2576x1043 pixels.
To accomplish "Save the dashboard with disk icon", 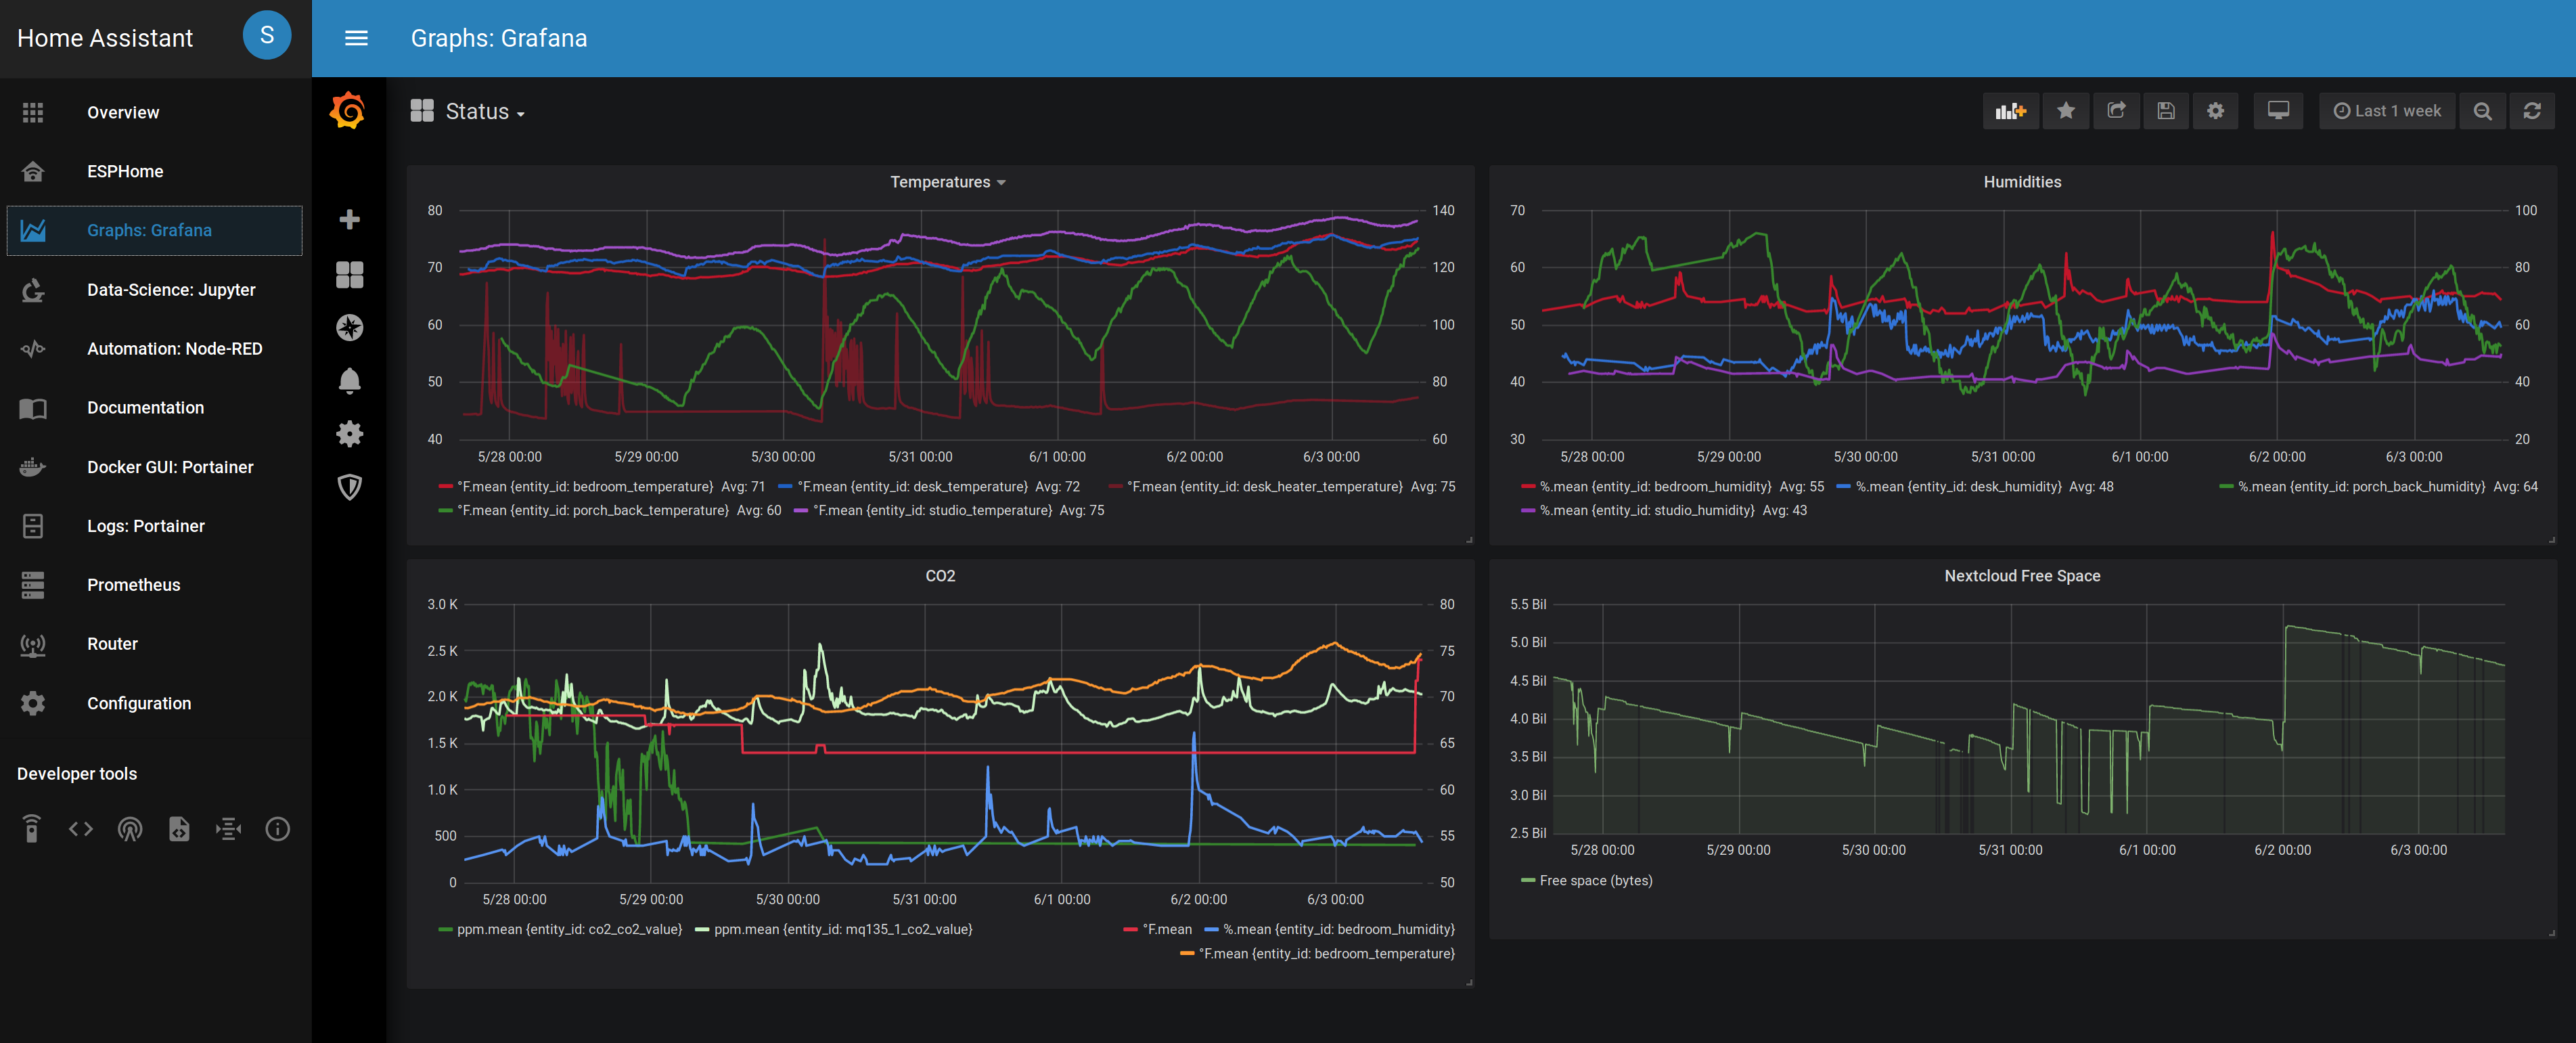I will pos(2165,111).
